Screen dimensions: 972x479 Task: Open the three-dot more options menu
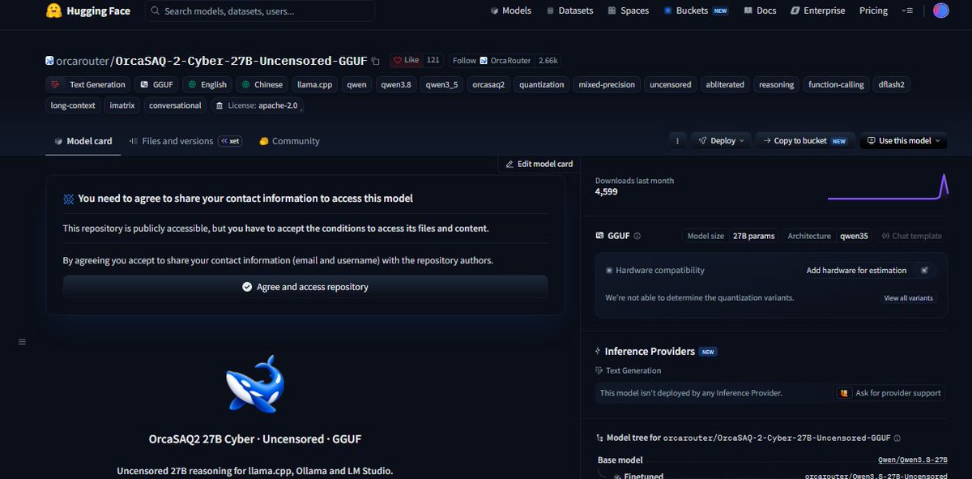tap(678, 140)
